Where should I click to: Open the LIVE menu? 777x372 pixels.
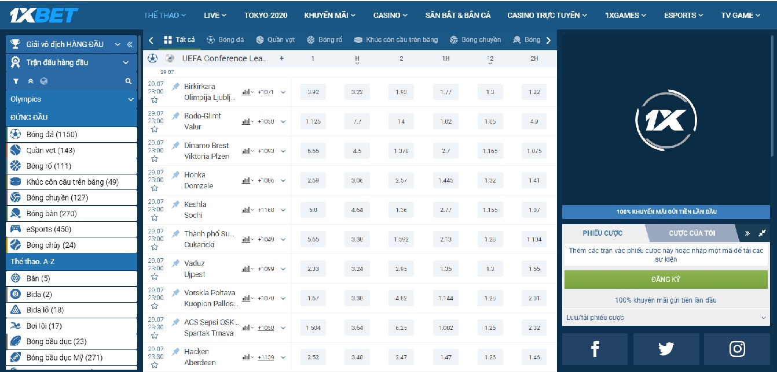[215, 15]
